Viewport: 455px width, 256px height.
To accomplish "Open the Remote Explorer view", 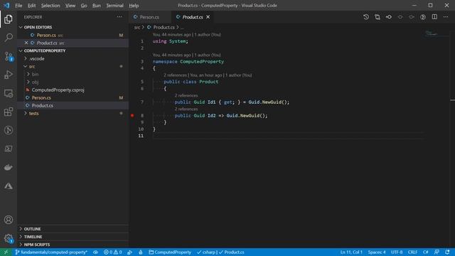I will (x=9, y=93).
